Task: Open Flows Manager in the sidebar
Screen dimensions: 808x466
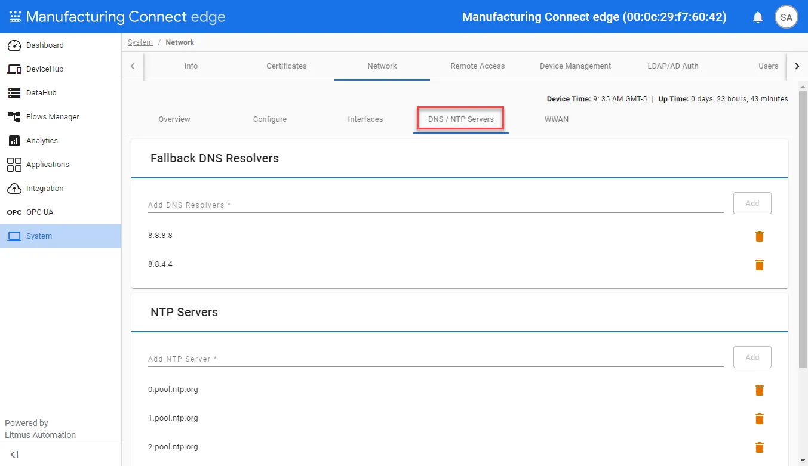Action: pos(60,117)
